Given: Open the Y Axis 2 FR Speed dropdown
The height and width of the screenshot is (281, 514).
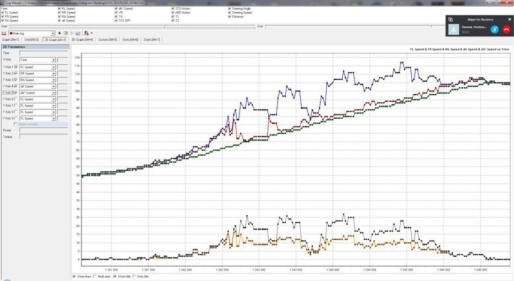Looking at the screenshot, I should [54, 73].
